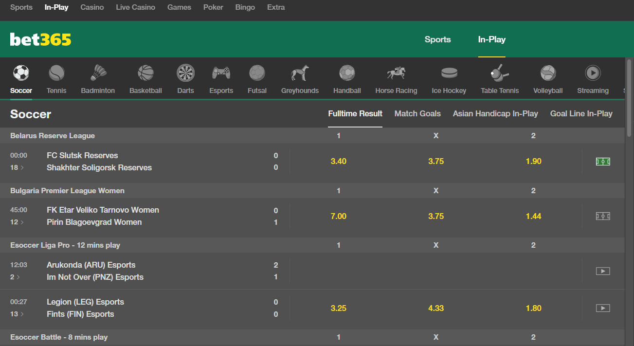Viewport: 634px width, 346px height.
Task: Select the Greyhounds icon
Action: pos(300,73)
